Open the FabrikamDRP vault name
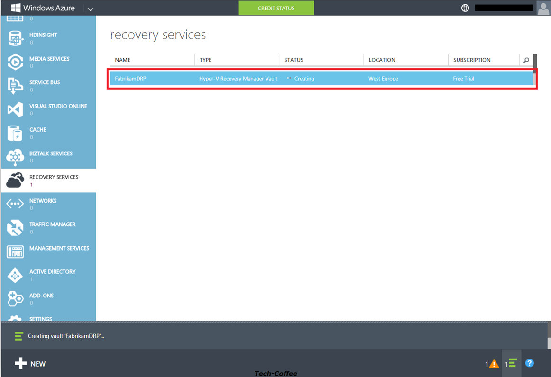This screenshot has width=551, height=377. pos(130,79)
